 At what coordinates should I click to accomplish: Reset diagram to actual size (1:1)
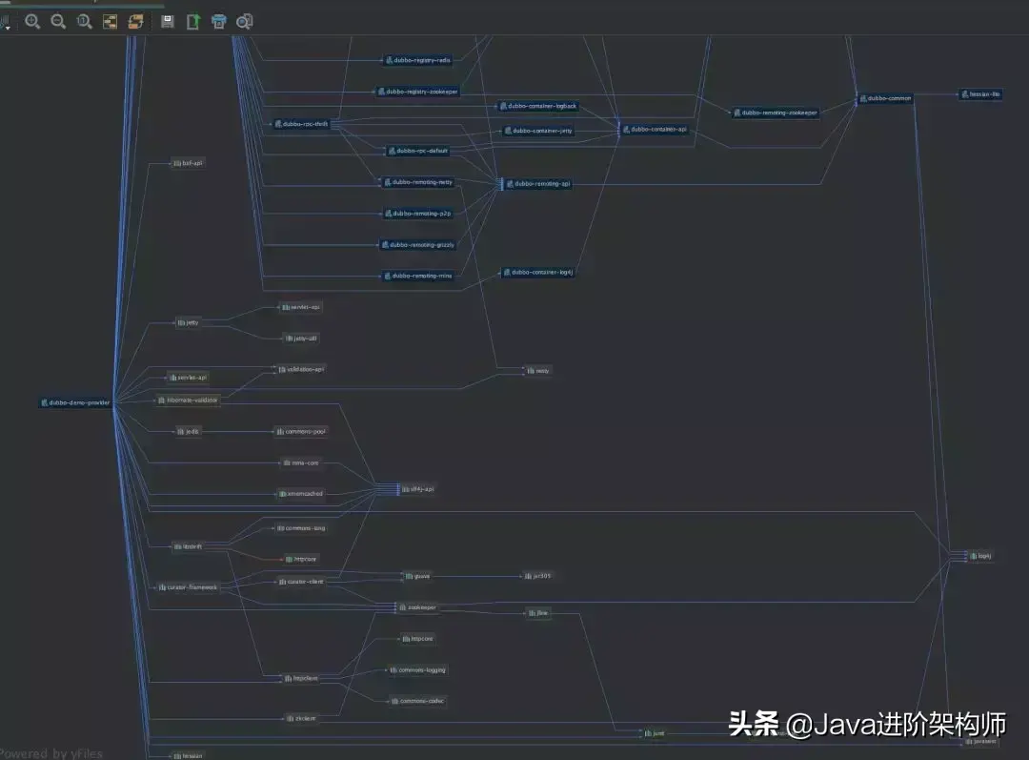(x=84, y=22)
